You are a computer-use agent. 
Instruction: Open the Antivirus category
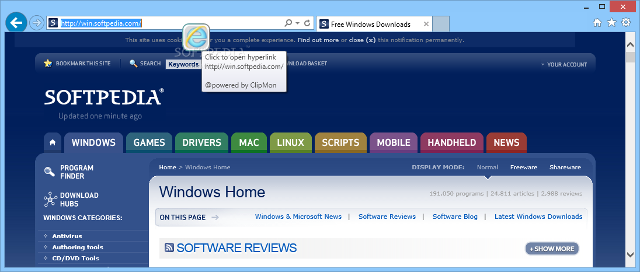tap(67, 236)
